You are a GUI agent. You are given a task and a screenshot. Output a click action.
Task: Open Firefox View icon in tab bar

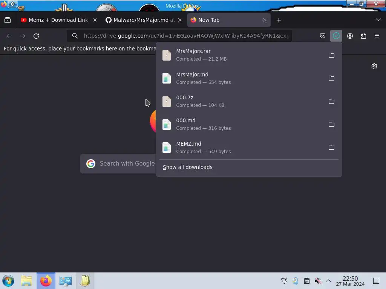8,20
